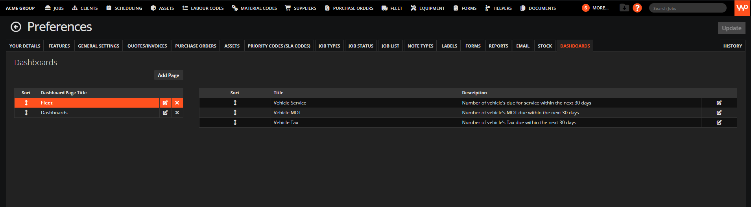Image resolution: width=751 pixels, height=207 pixels.
Task: Delete the Fleet dashboard page
Action: click(x=177, y=103)
